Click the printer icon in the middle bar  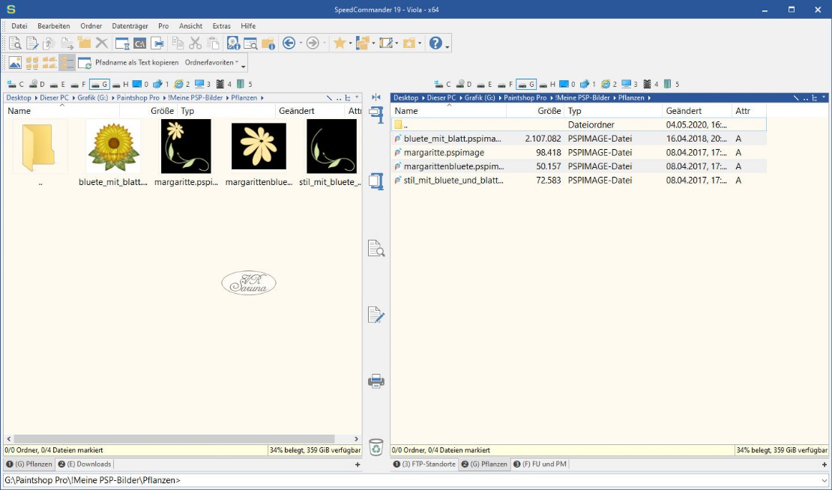[x=376, y=381]
